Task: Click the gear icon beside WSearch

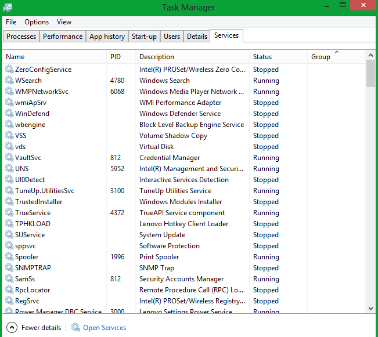Action: point(9,80)
